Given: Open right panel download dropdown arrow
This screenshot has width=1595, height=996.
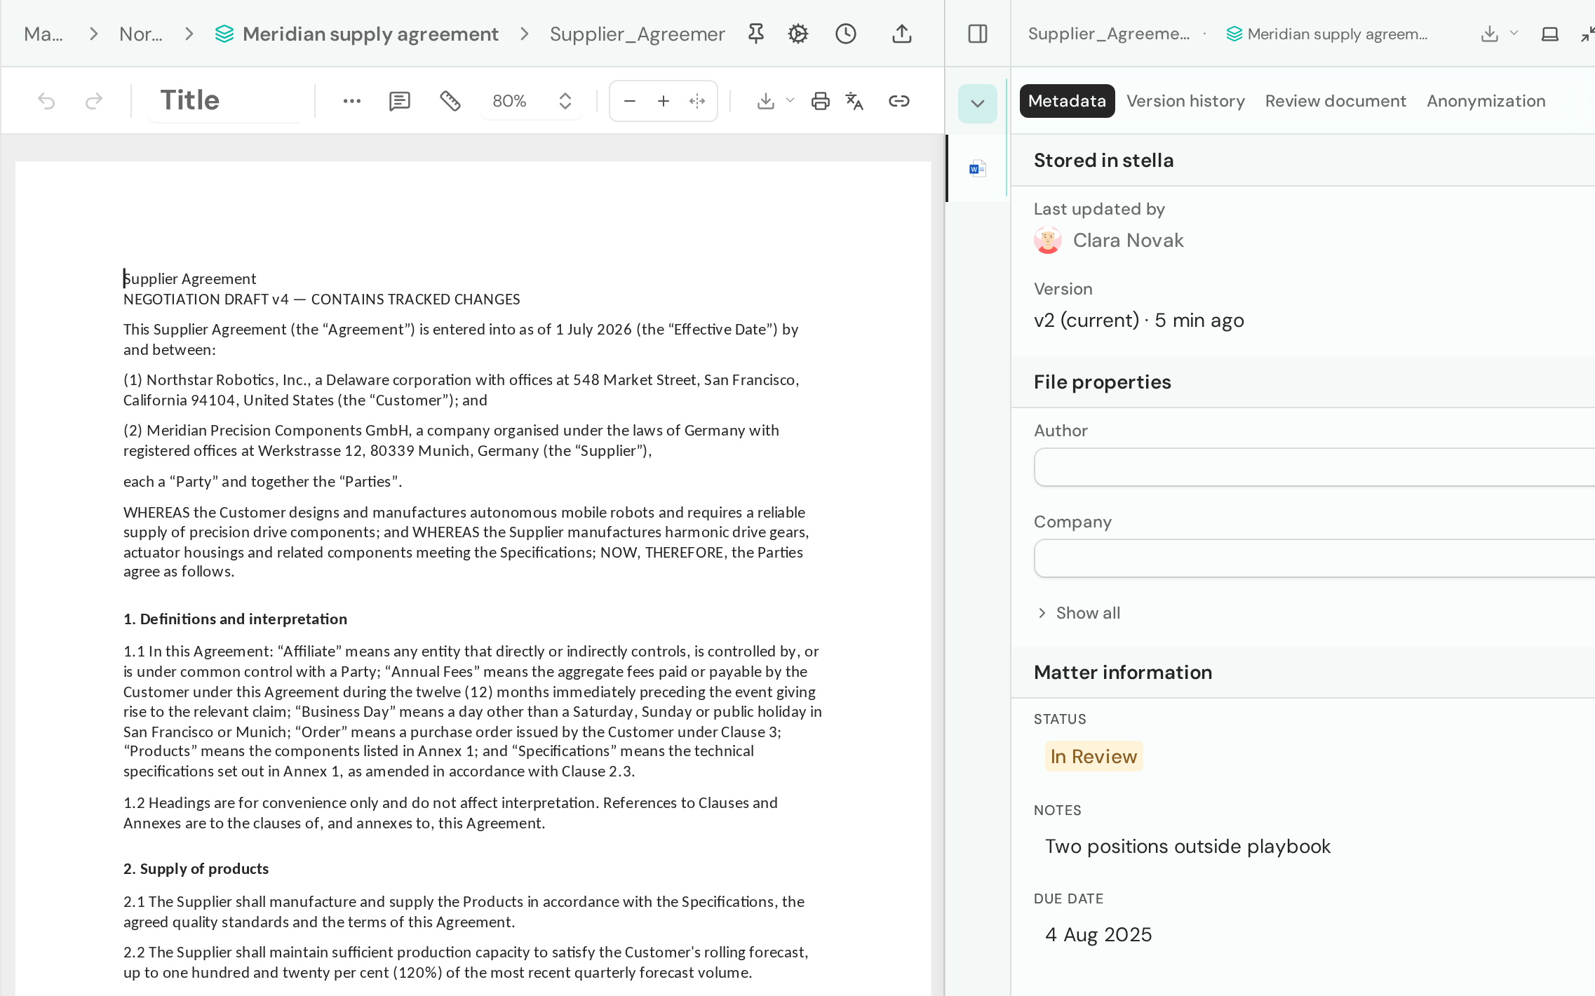Looking at the screenshot, I should (x=1514, y=33).
